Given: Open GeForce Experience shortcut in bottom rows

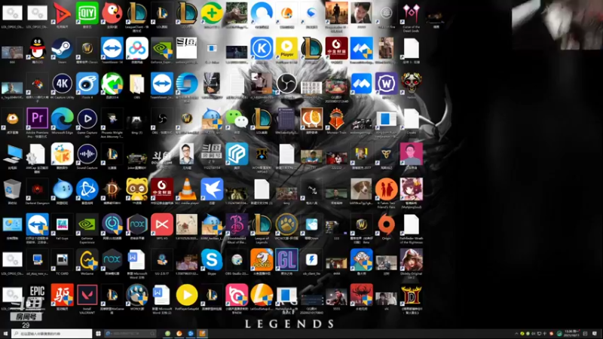Looking at the screenshot, I should (x=87, y=224).
